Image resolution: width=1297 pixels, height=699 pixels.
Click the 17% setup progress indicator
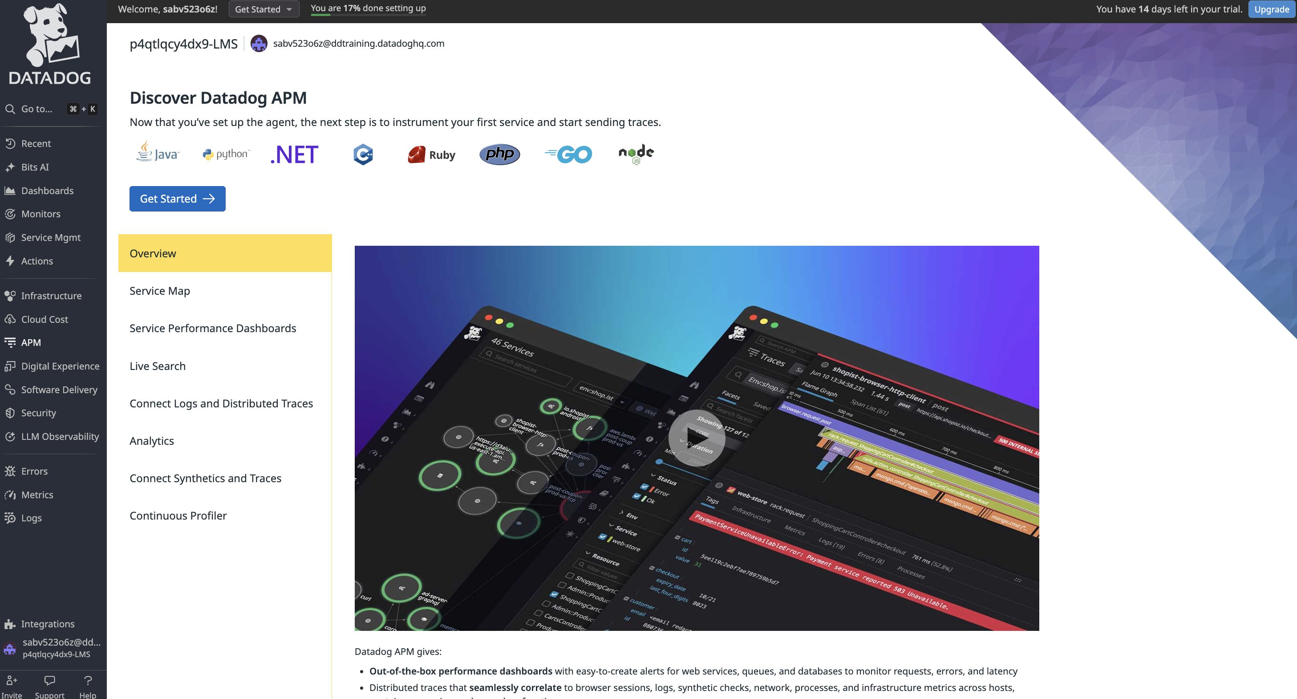tap(368, 9)
